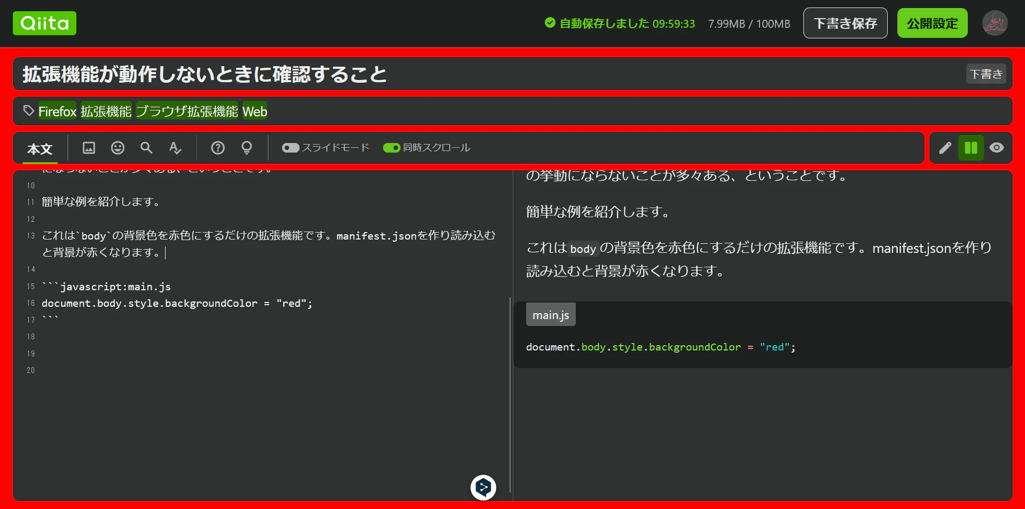
Task: Click the ブラウザ拡張機能 tag
Action: coord(187,112)
